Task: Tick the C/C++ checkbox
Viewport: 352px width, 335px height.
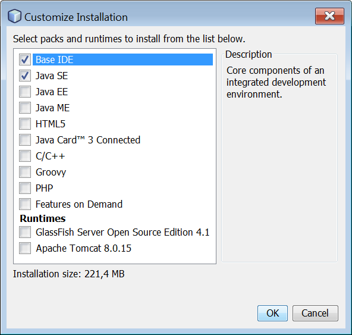Action: [25, 156]
